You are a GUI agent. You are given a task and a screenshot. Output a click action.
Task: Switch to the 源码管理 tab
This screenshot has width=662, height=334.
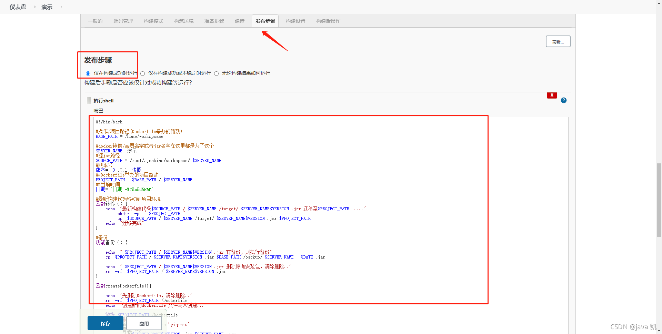pyautogui.click(x=123, y=21)
